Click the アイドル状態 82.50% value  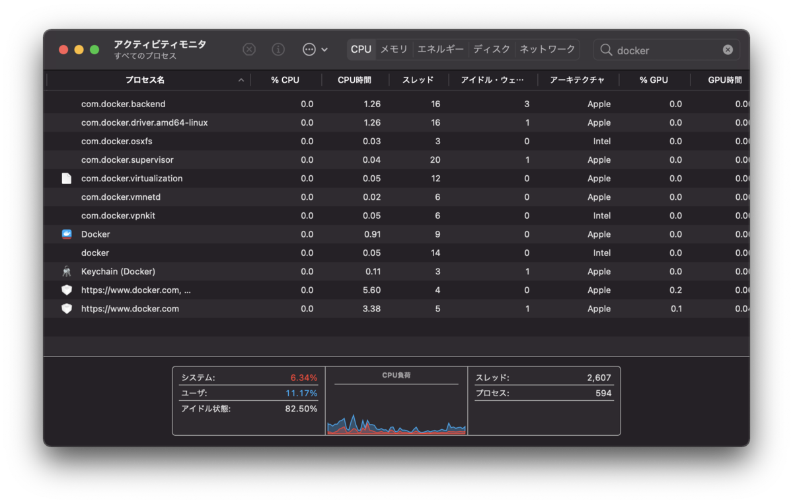click(301, 409)
